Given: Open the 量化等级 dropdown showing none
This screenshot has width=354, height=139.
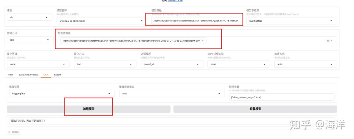Looking at the screenshot, I should [38, 64].
